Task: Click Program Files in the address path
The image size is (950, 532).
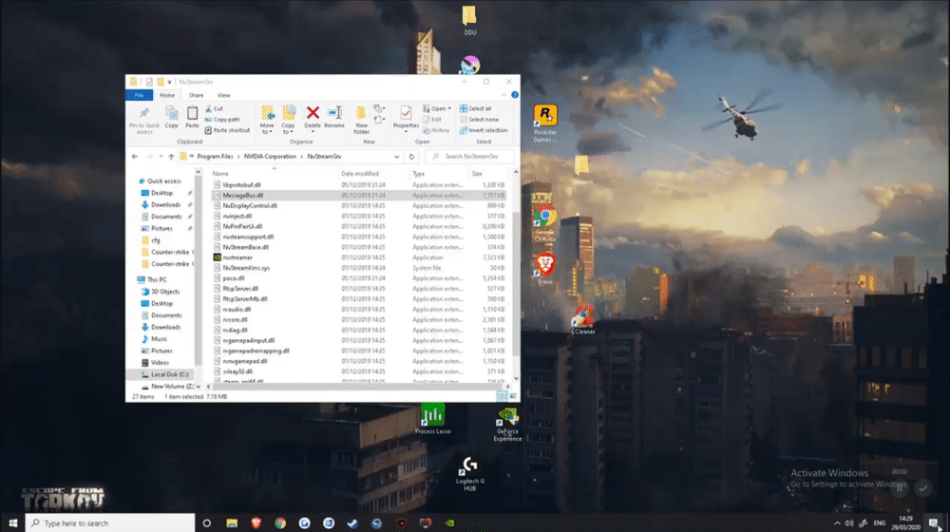Action: click(215, 157)
